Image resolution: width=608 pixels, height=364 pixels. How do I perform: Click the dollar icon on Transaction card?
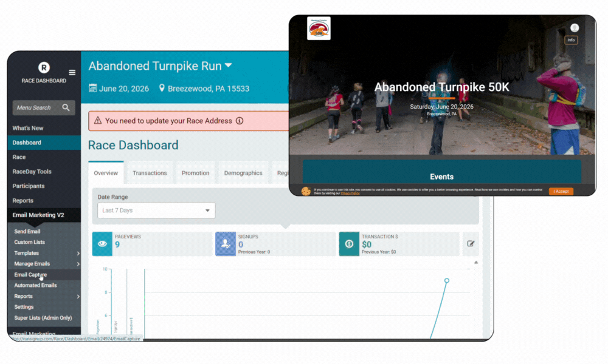tap(349, 244)
